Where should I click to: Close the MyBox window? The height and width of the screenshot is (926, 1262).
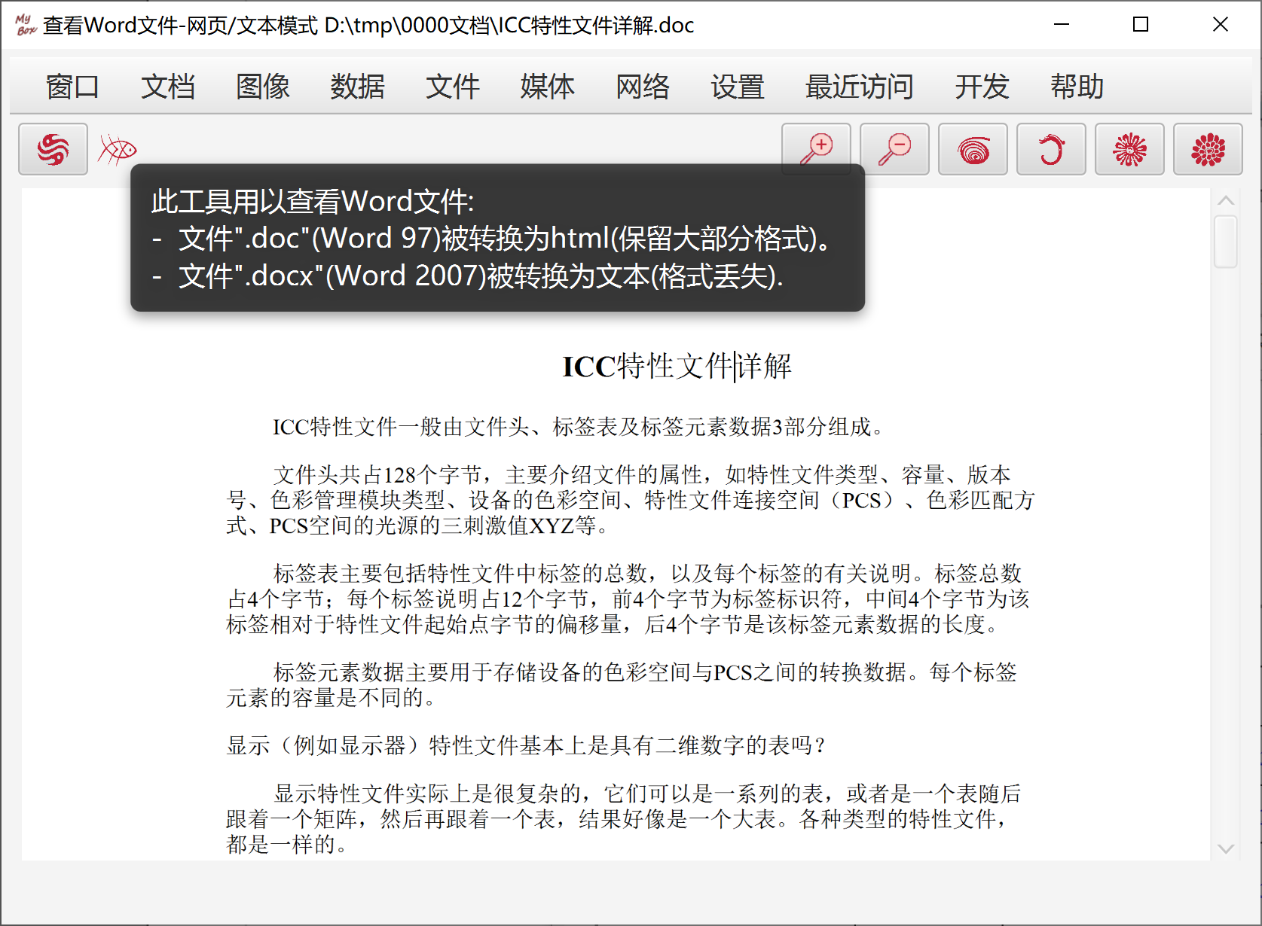coord(1221,25)
